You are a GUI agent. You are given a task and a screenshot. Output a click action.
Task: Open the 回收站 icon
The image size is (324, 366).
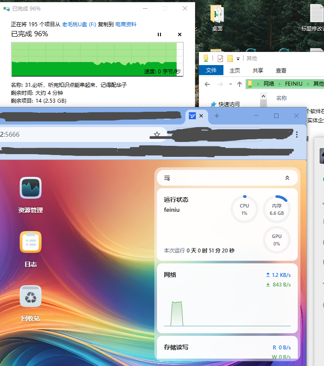click(x=31, y=303)
